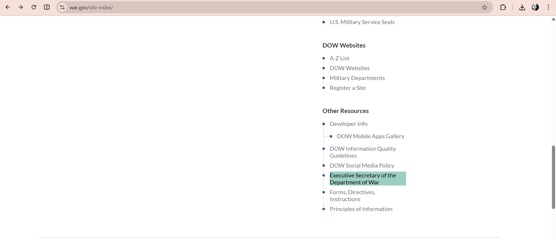The height and width of the screenshot is (240, 556).
Task: Open the downloads tray icon
Action: coord(522,7)
